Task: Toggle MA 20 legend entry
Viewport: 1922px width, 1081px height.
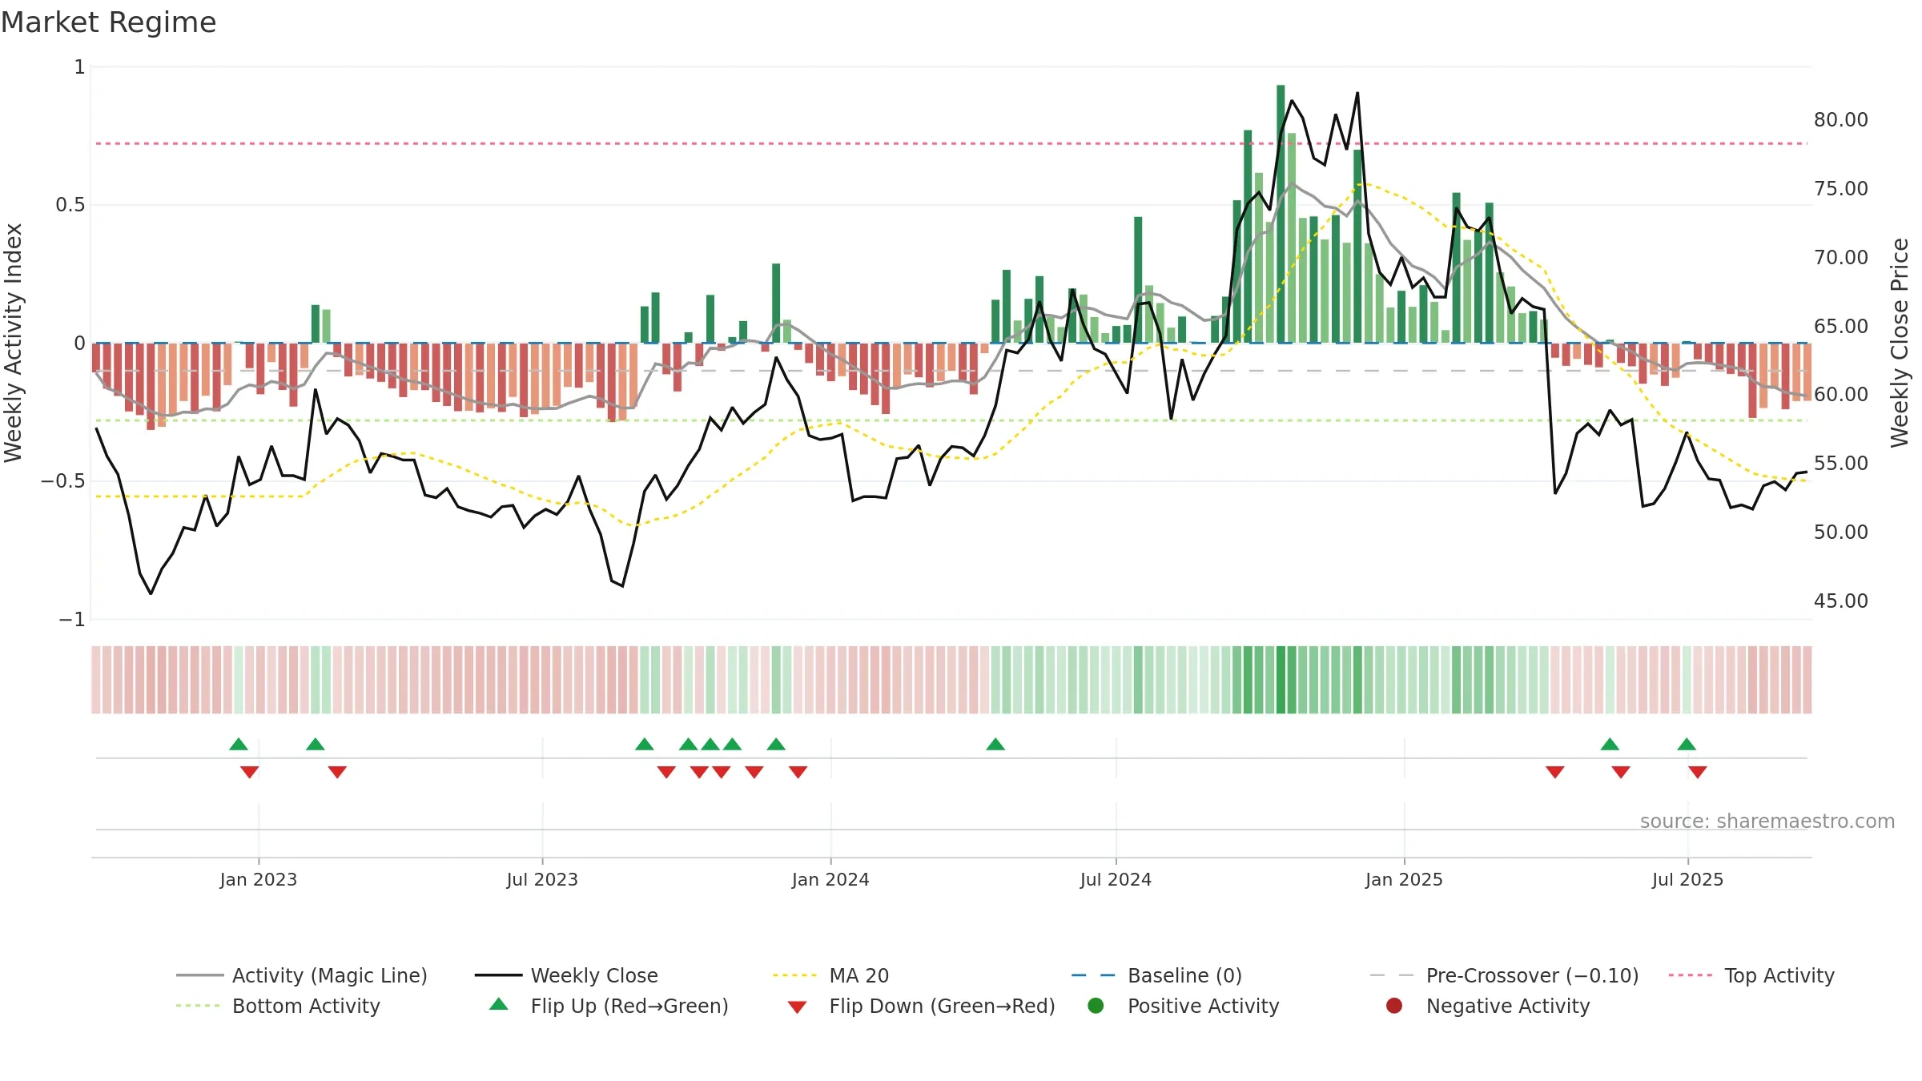Action: pos(830,975)
